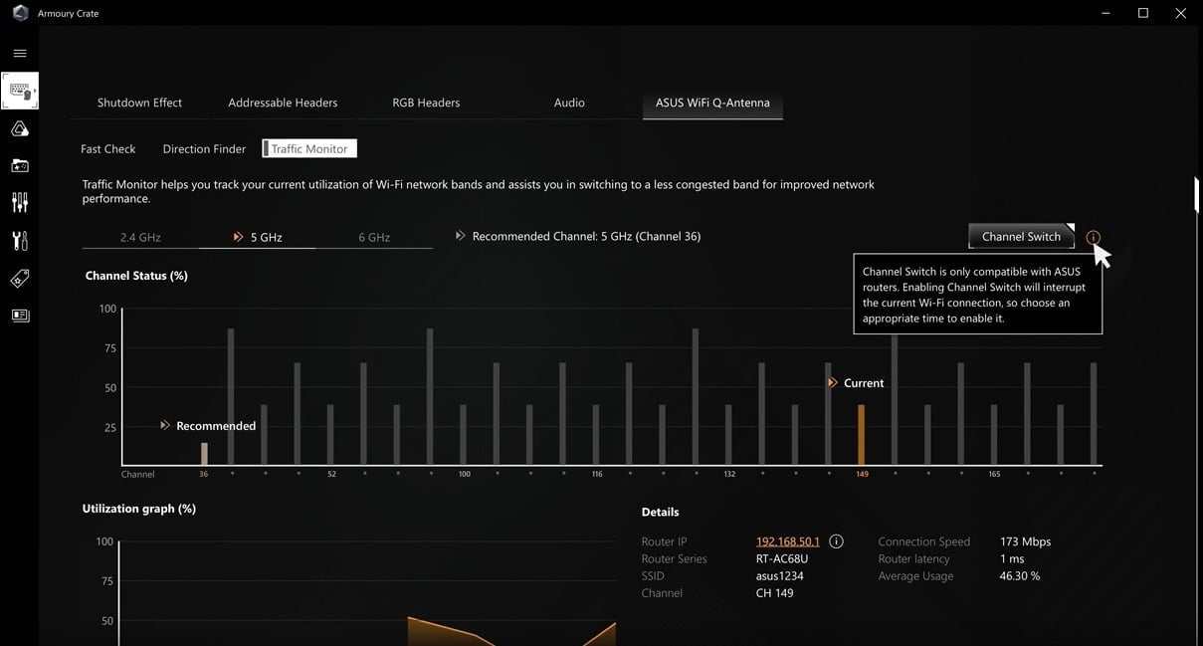
Task: Click channel label '100' on the axis
Action: (465, 474)
